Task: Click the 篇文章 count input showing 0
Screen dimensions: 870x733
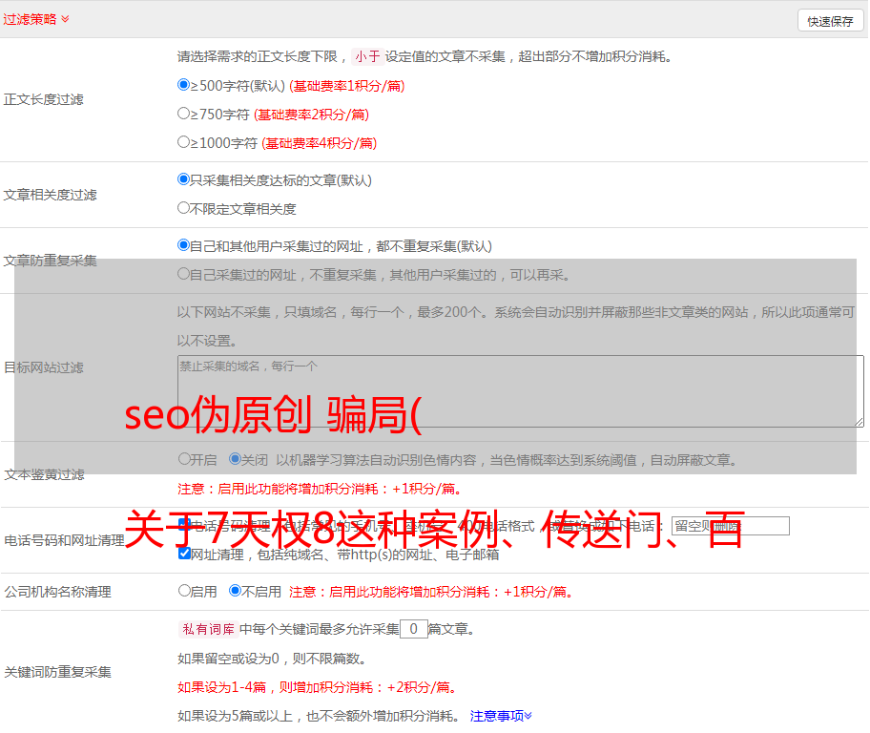Action: point(414,629)
